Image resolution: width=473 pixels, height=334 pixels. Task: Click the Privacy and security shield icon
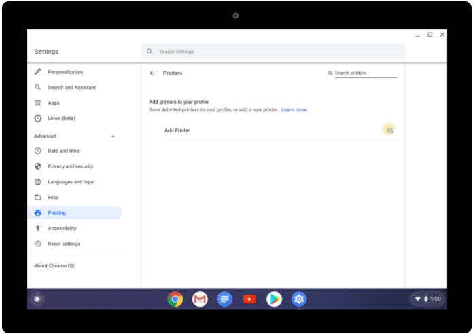point(37,166)
